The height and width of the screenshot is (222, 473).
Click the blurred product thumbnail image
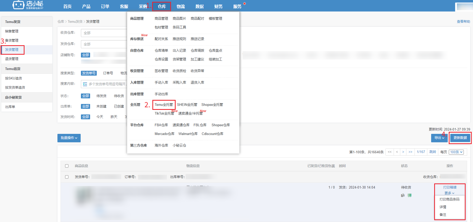pyautogui.click(x=84, y=196)
